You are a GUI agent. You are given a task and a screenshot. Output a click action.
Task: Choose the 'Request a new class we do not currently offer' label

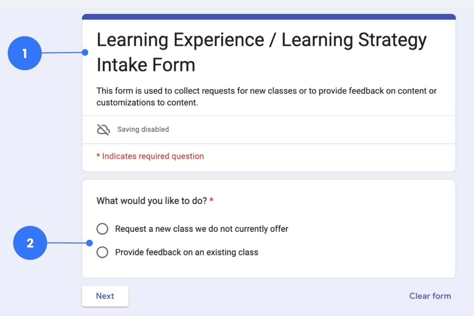tap(202, 229)
